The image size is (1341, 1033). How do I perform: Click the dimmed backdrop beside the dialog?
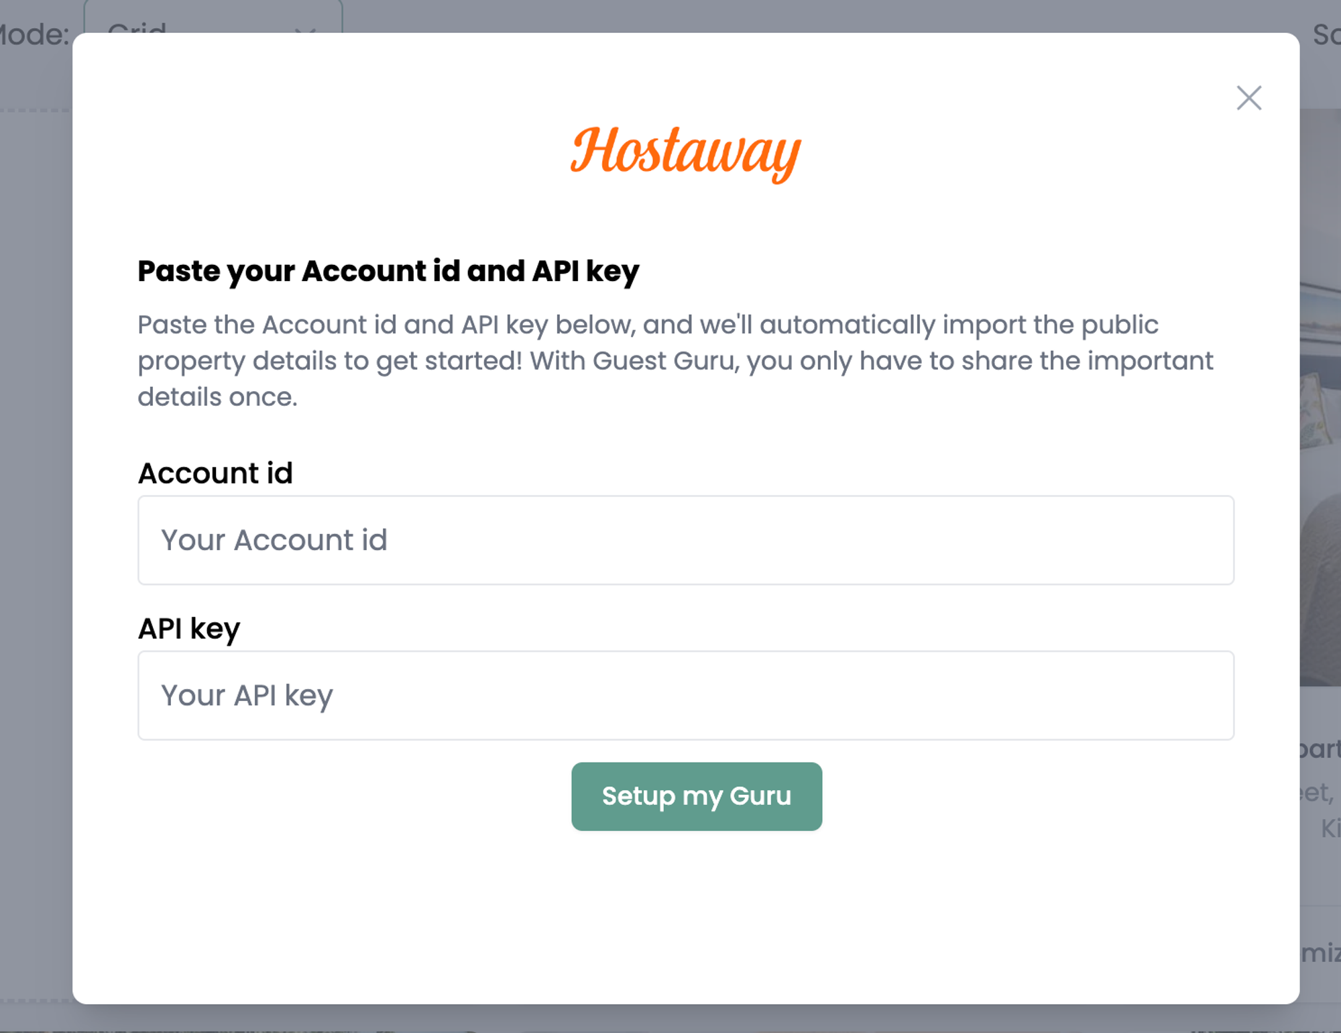[x=35, y=537]
